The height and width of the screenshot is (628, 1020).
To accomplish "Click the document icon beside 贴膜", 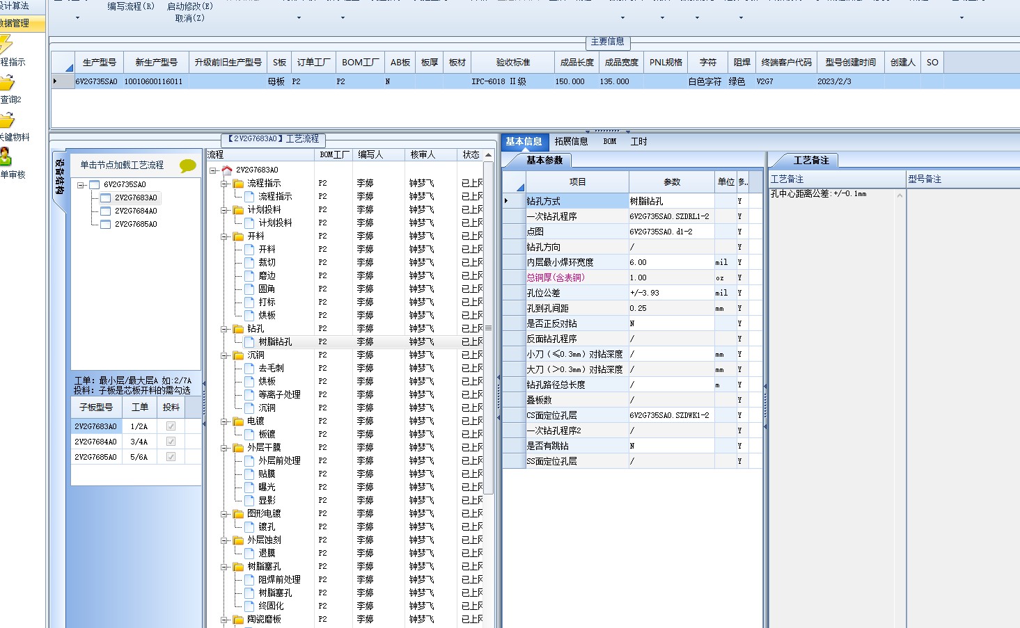I will click(x=249, y=474).
